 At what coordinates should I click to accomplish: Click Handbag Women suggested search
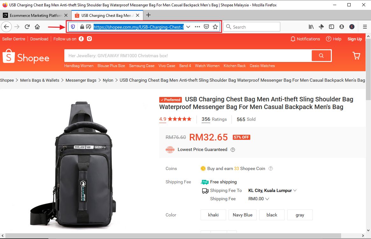pos(79,66)
